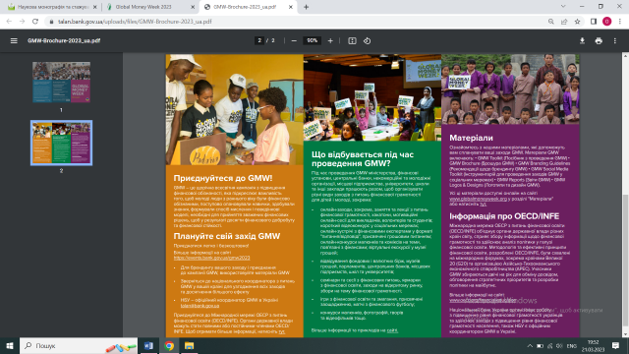Close the Global Money Week 2023 tab
The width and height of the screenshot is (629, 354).
coord(193,7)
